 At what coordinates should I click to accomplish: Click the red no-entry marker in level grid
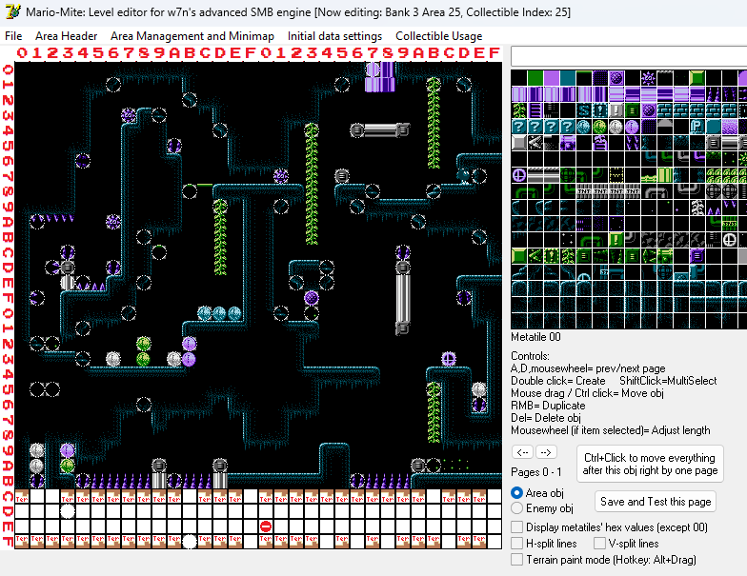coord(266,526)
